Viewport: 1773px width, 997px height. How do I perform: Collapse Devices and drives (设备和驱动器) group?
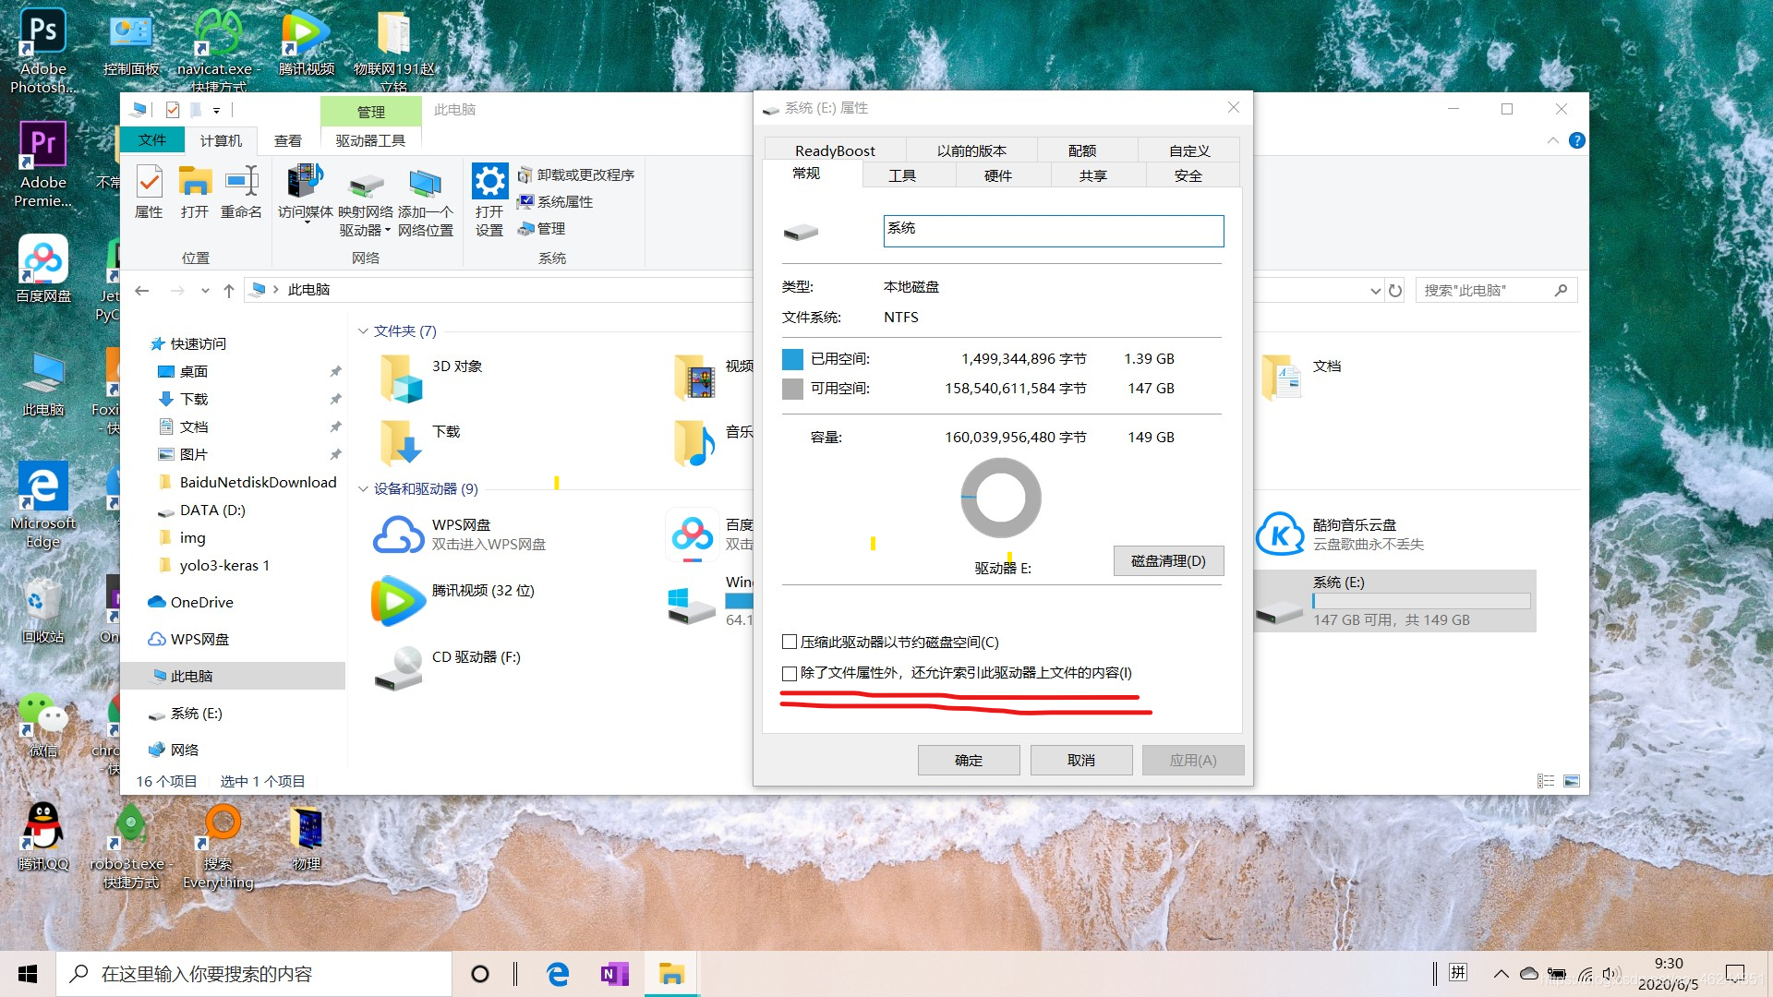pyautogui.click(x=363, y=489)
